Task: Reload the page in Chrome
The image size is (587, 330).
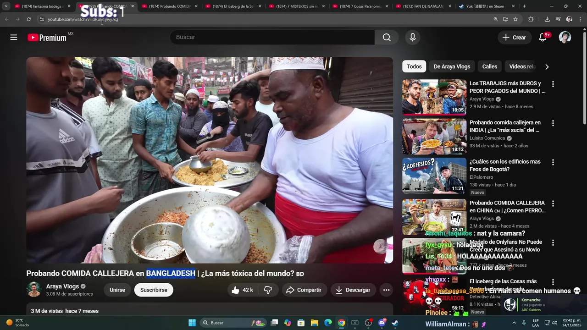Action: click(28, 19)
